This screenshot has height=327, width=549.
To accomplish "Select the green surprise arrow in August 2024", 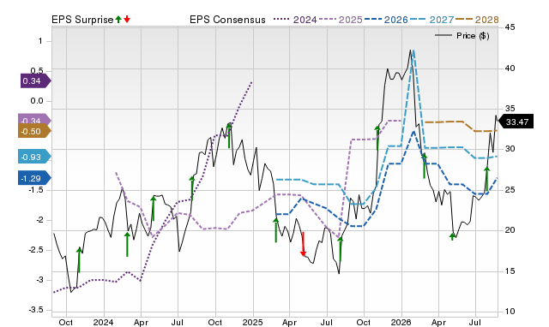I will (x=192, y=188).
